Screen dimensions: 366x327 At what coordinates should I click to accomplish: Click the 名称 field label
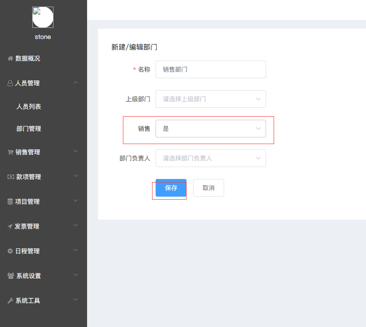(144, 69)
